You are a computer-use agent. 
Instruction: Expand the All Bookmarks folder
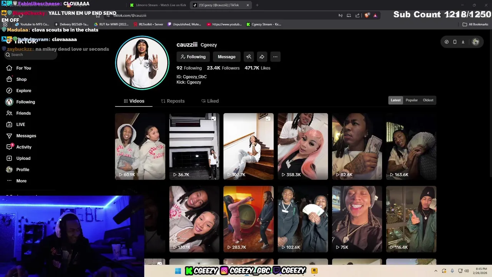(x=475, y=24)
